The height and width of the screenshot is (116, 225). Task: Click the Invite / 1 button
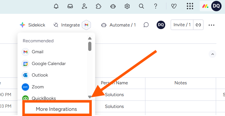tap(182, 25)
